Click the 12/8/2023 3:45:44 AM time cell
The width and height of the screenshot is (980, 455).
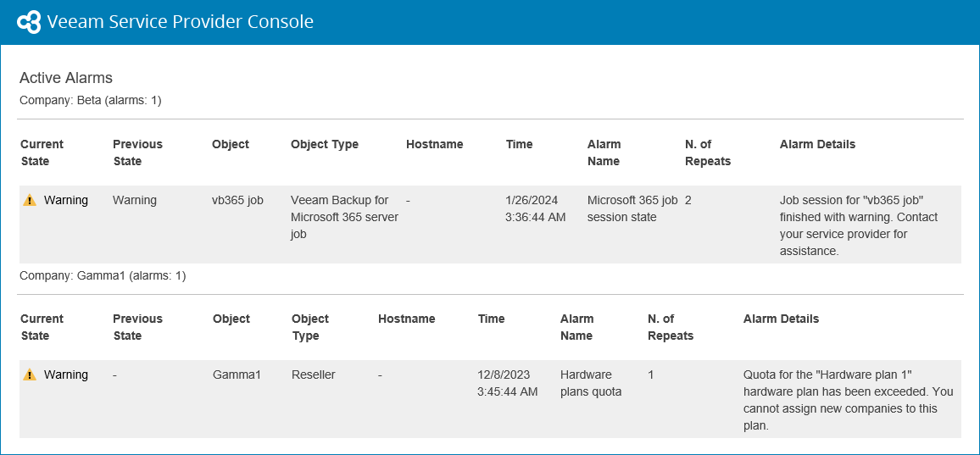tap(508, 383)
